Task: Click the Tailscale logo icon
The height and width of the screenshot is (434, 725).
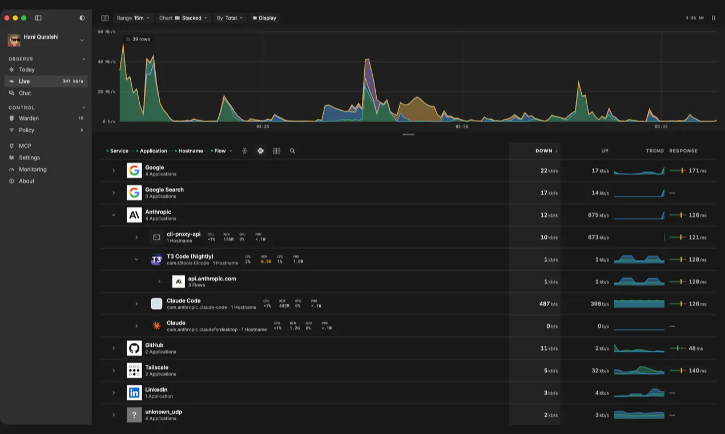Action: click(134, 371)
